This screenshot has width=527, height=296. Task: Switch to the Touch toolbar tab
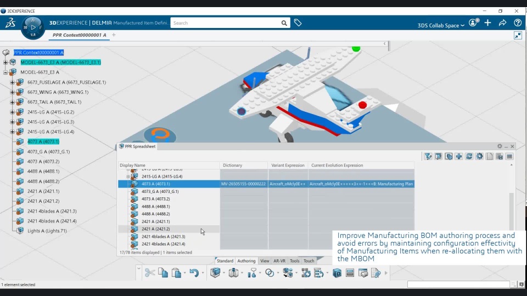309,261
